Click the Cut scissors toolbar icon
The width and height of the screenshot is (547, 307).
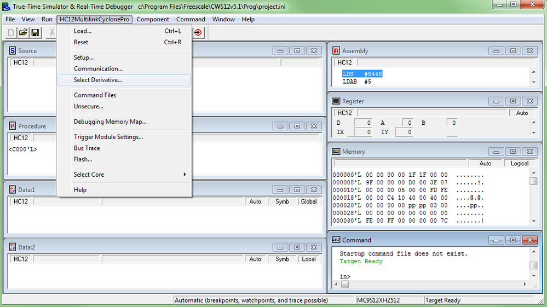pos(51,32)
